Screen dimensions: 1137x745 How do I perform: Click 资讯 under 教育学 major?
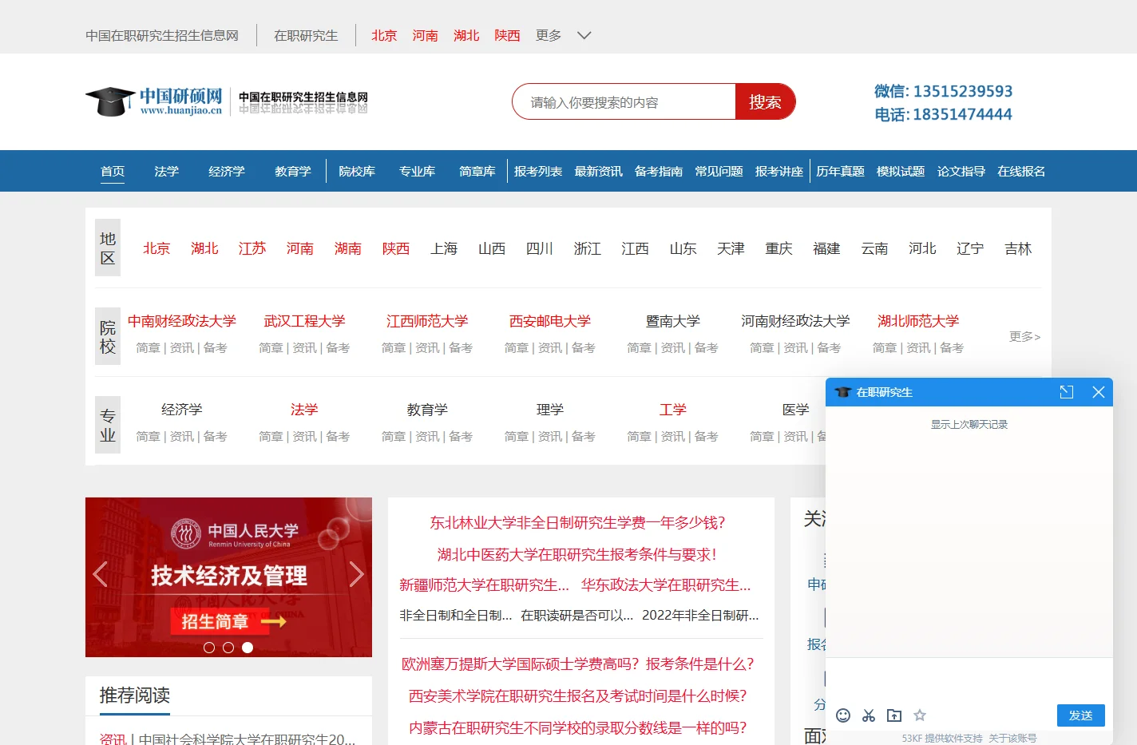(427, 437)
